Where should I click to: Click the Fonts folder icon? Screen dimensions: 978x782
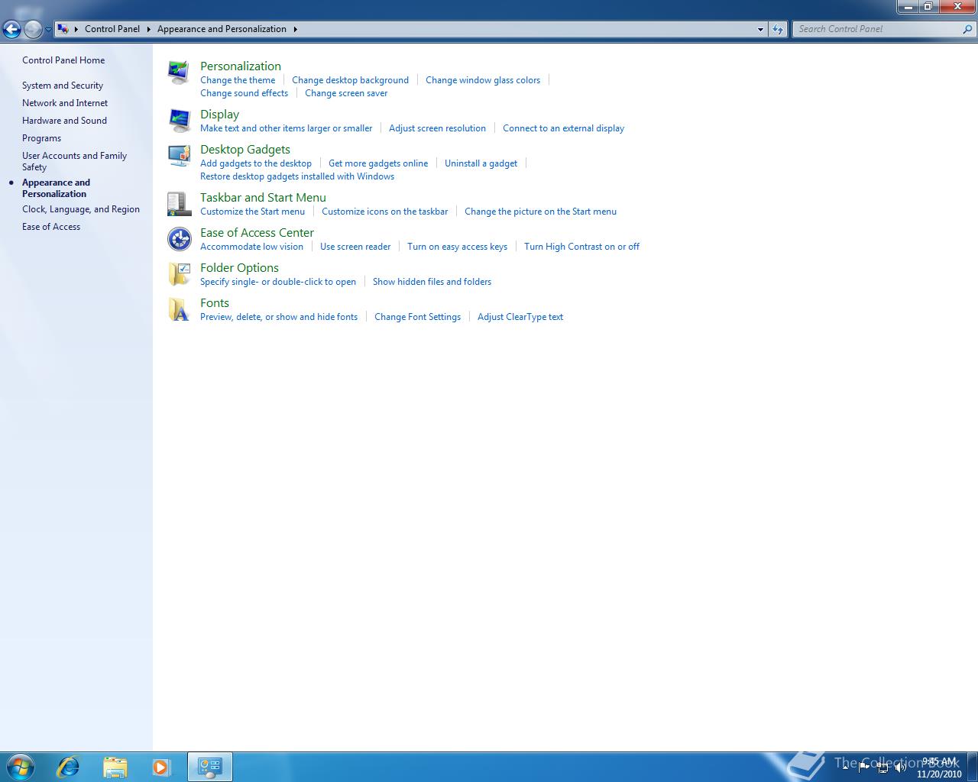pyautogui.click(x=179, y=309)
